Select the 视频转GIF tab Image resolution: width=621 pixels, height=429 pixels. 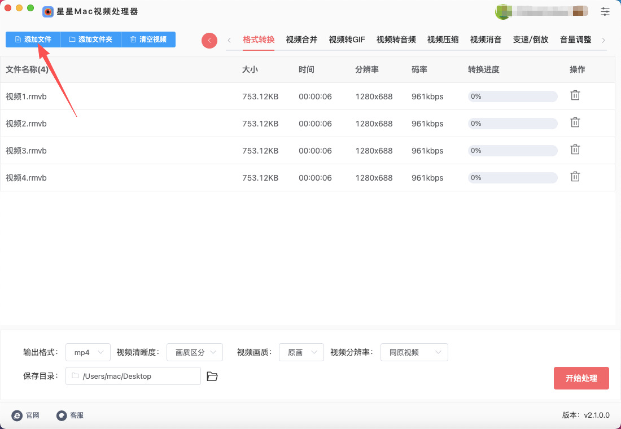347,40
